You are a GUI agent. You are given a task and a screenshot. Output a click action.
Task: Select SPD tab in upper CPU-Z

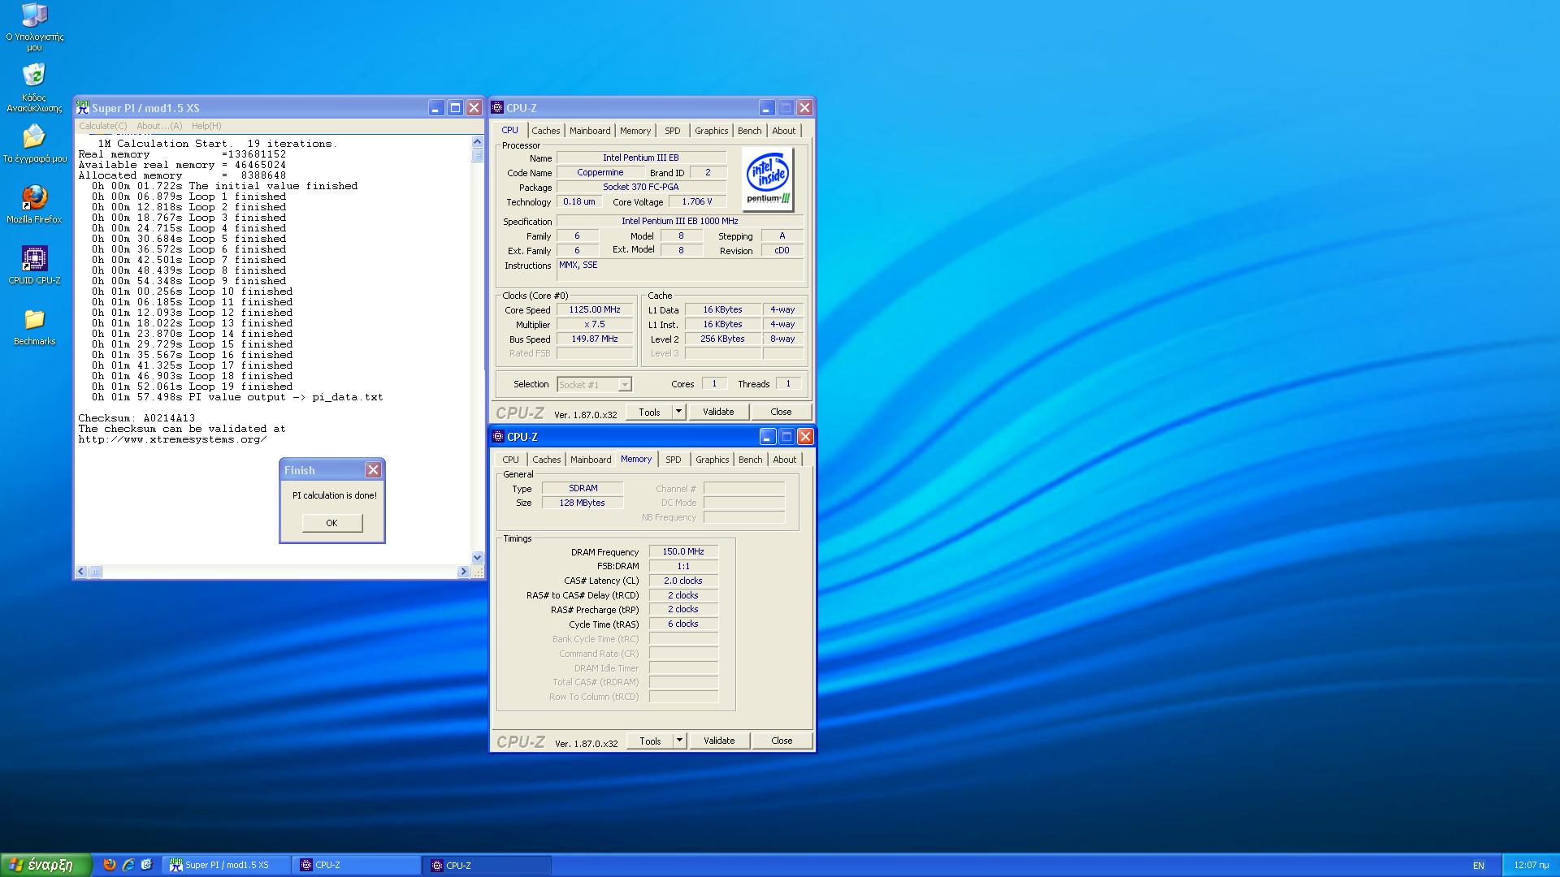pos(673,131)
